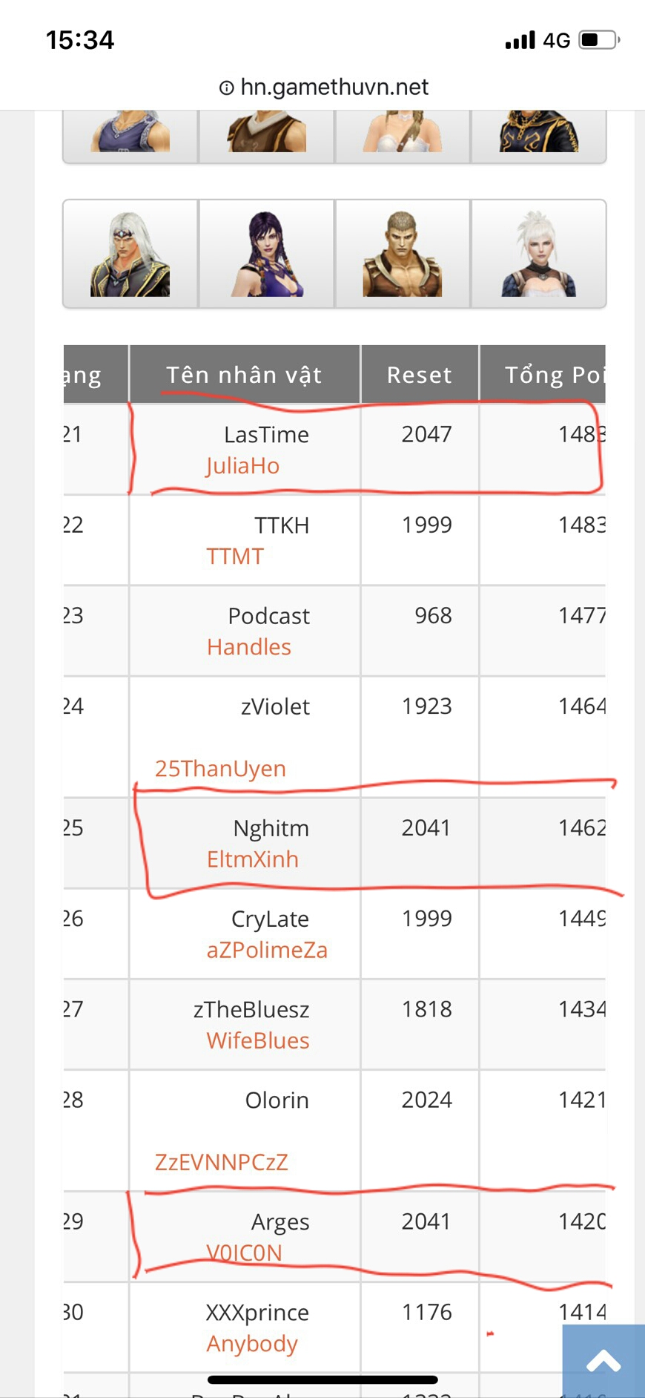Select the purple-haired female character portrait
This screenshot has width=645, height=1398.
[267, 254]
